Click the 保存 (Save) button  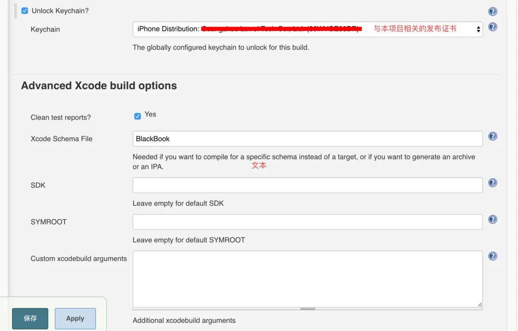pyautogui.click(x=30, y=318)
